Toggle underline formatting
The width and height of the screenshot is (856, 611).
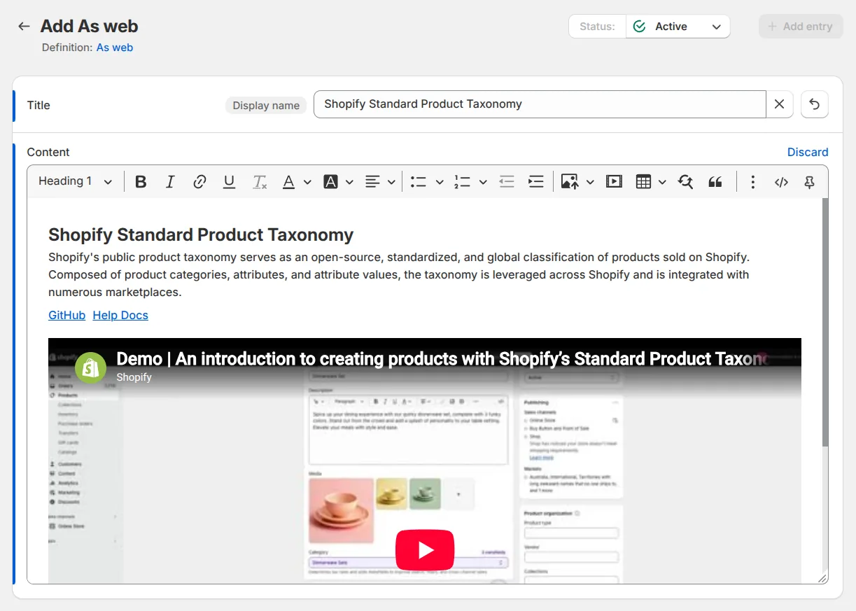229,182
